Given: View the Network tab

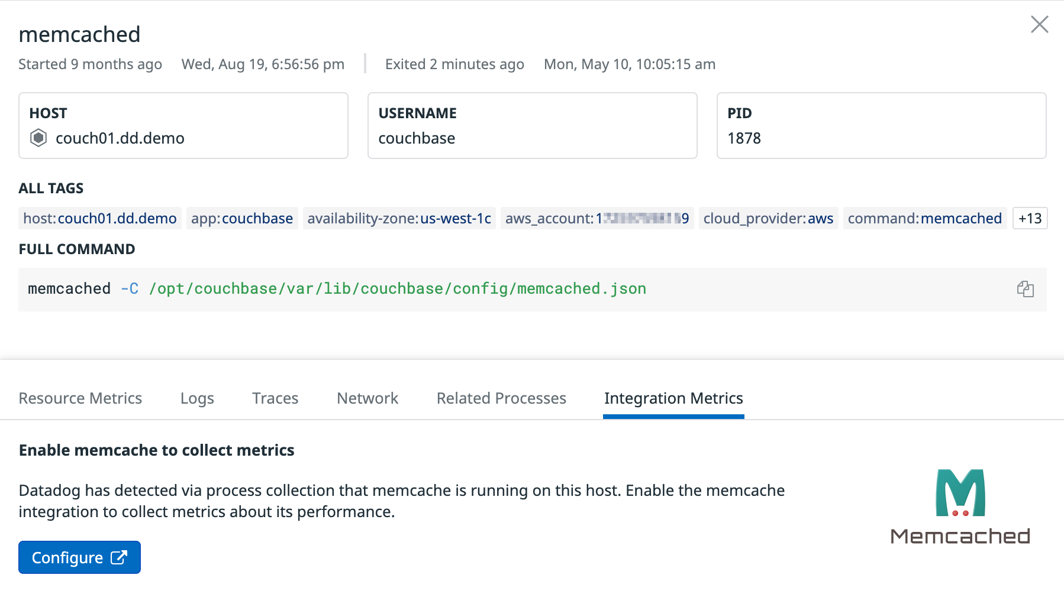Looking at the screenshot, I should click(x=367, y=398).
